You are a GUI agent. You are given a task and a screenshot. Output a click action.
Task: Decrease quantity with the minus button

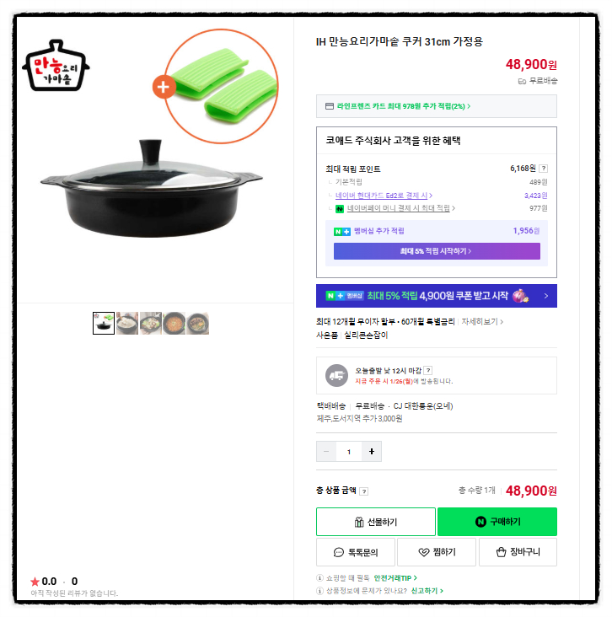pyautogui.click(x=326, y=451)
